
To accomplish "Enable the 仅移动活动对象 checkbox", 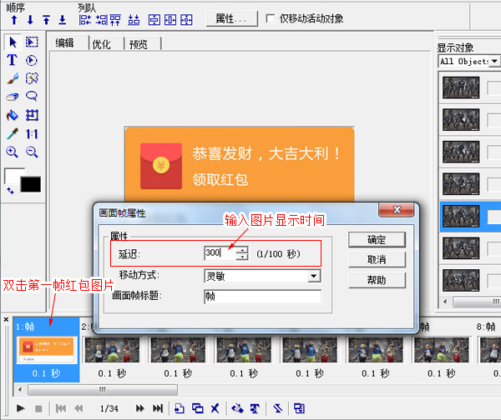I will click(270, 18).
